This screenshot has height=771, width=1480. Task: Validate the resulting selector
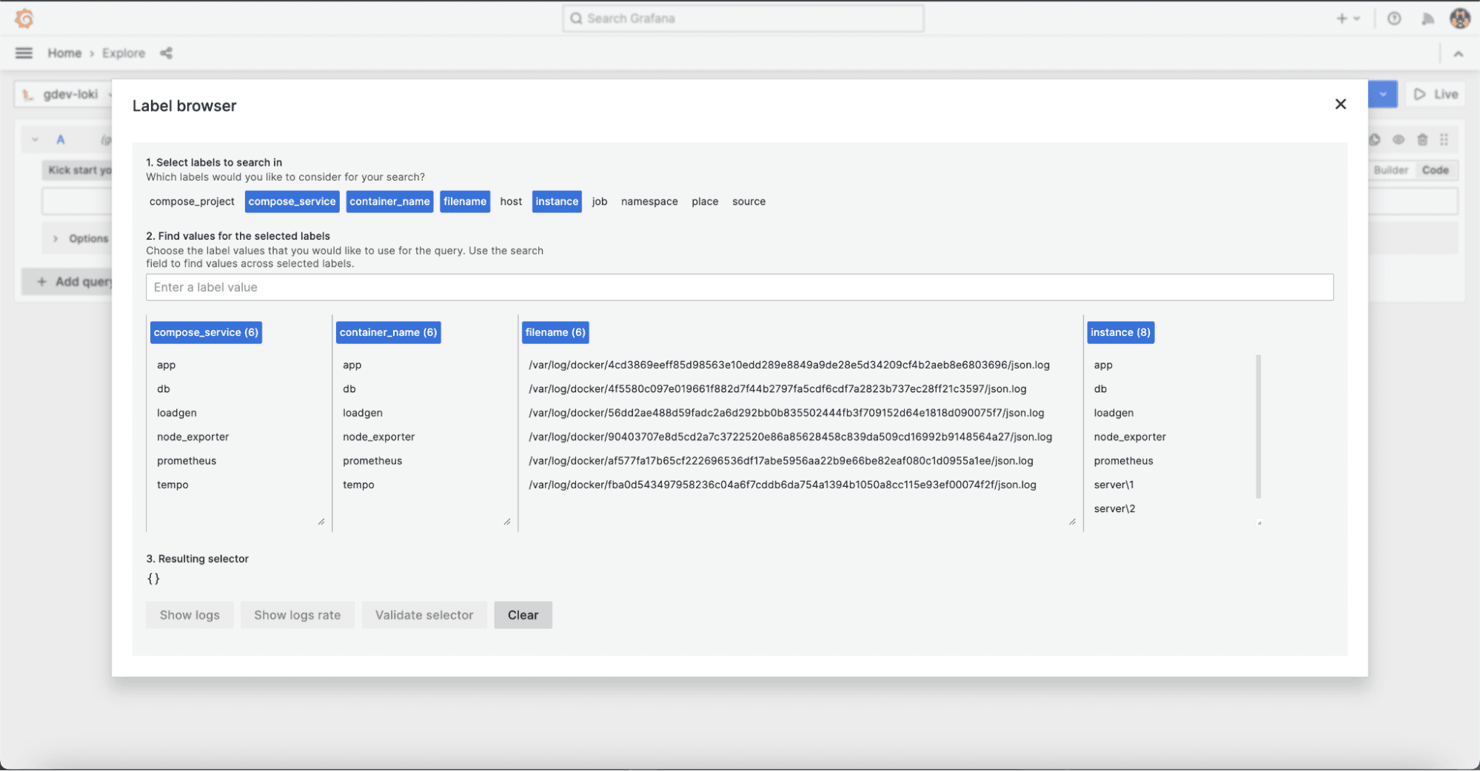point(424,615)
